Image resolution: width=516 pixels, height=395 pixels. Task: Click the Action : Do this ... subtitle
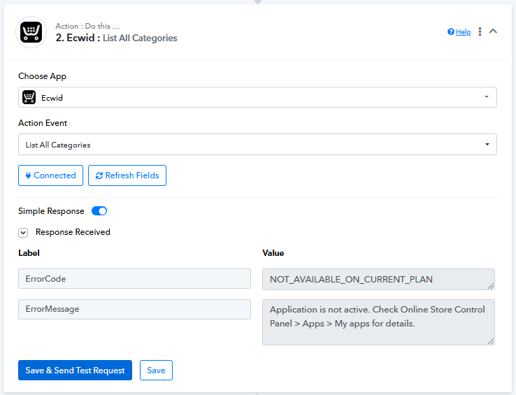[x=87, y=26]
